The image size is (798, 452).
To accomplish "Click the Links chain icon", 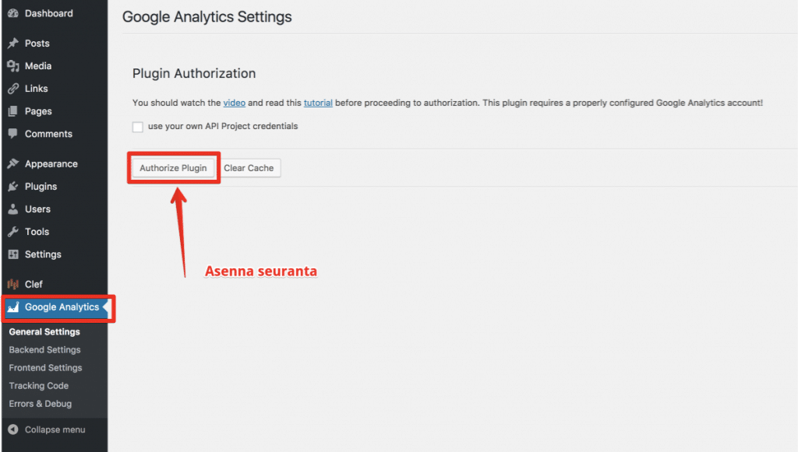I will [x=13, y=89].
